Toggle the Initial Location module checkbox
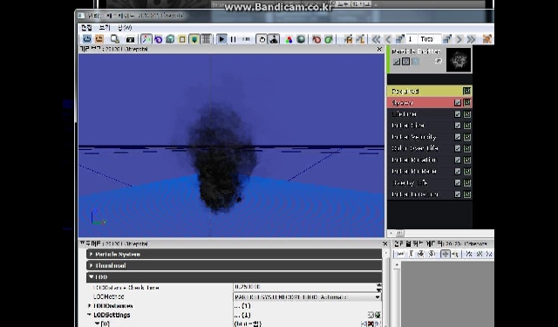This screenshot has width=558, height=327. point(458,194)
